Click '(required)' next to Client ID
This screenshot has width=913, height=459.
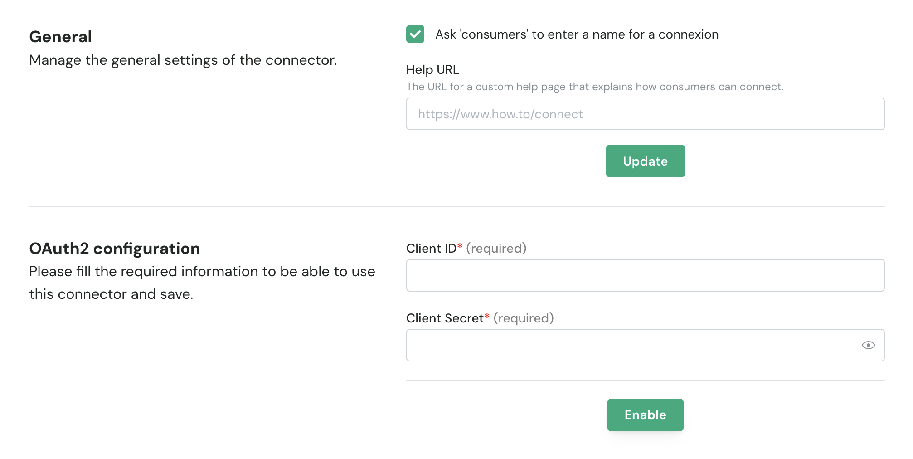point(496,249)
